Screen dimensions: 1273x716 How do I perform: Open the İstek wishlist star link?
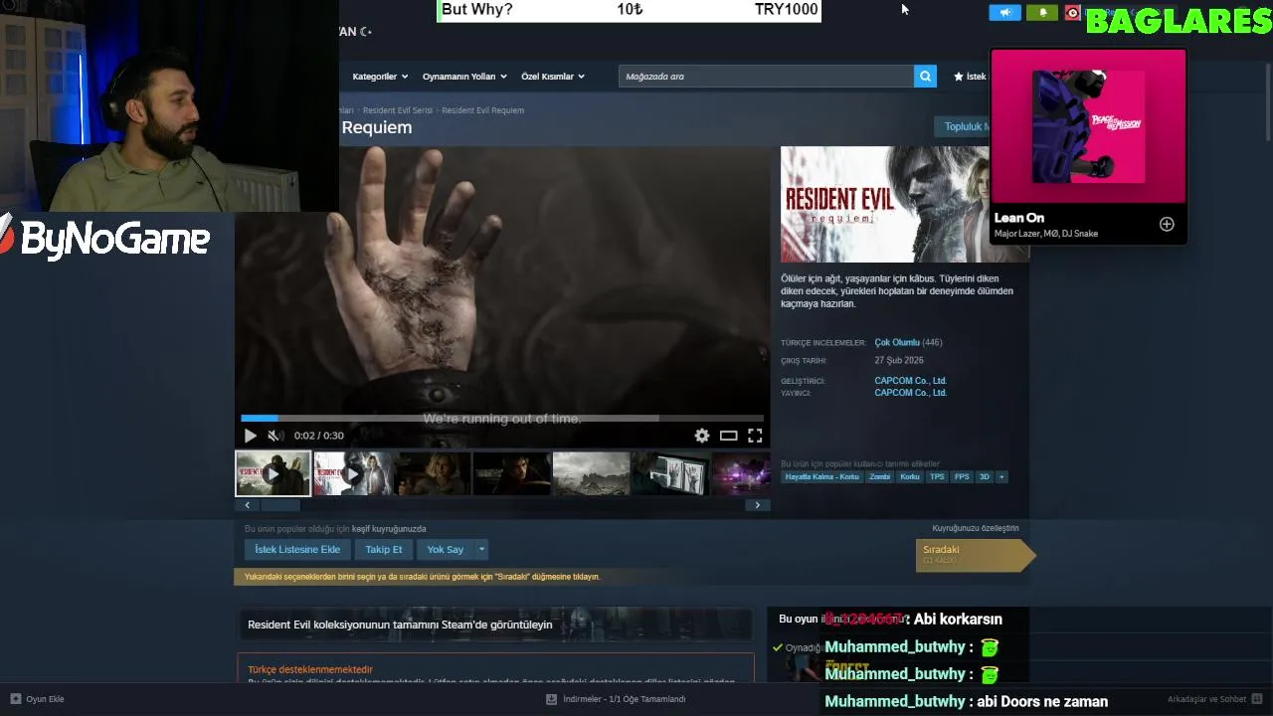point(971,77)
